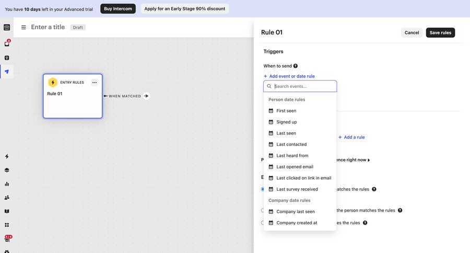Open the onboarding icon with 6/8 badge
The image size is (470, 253).
(x=7, y=238)
